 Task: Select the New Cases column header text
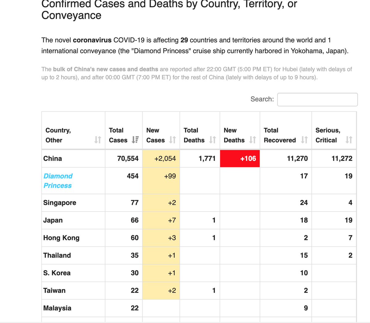[155, 135]
